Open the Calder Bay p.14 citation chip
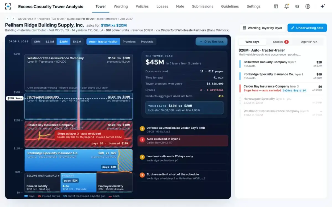332x207 pixels. [x=294, y=91]
